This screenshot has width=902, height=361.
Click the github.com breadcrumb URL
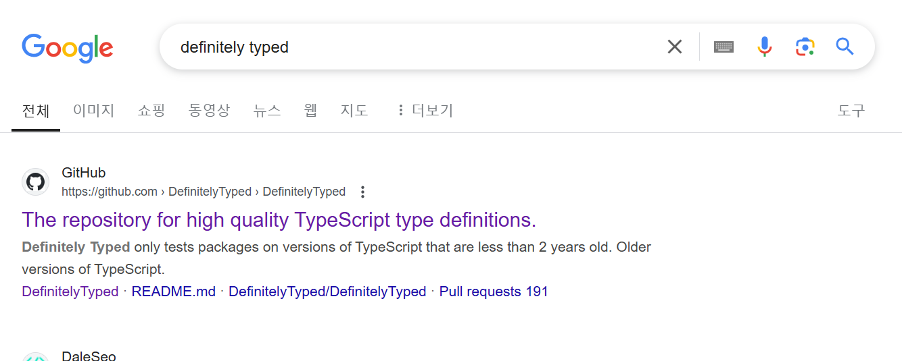(x=204, y=192)
